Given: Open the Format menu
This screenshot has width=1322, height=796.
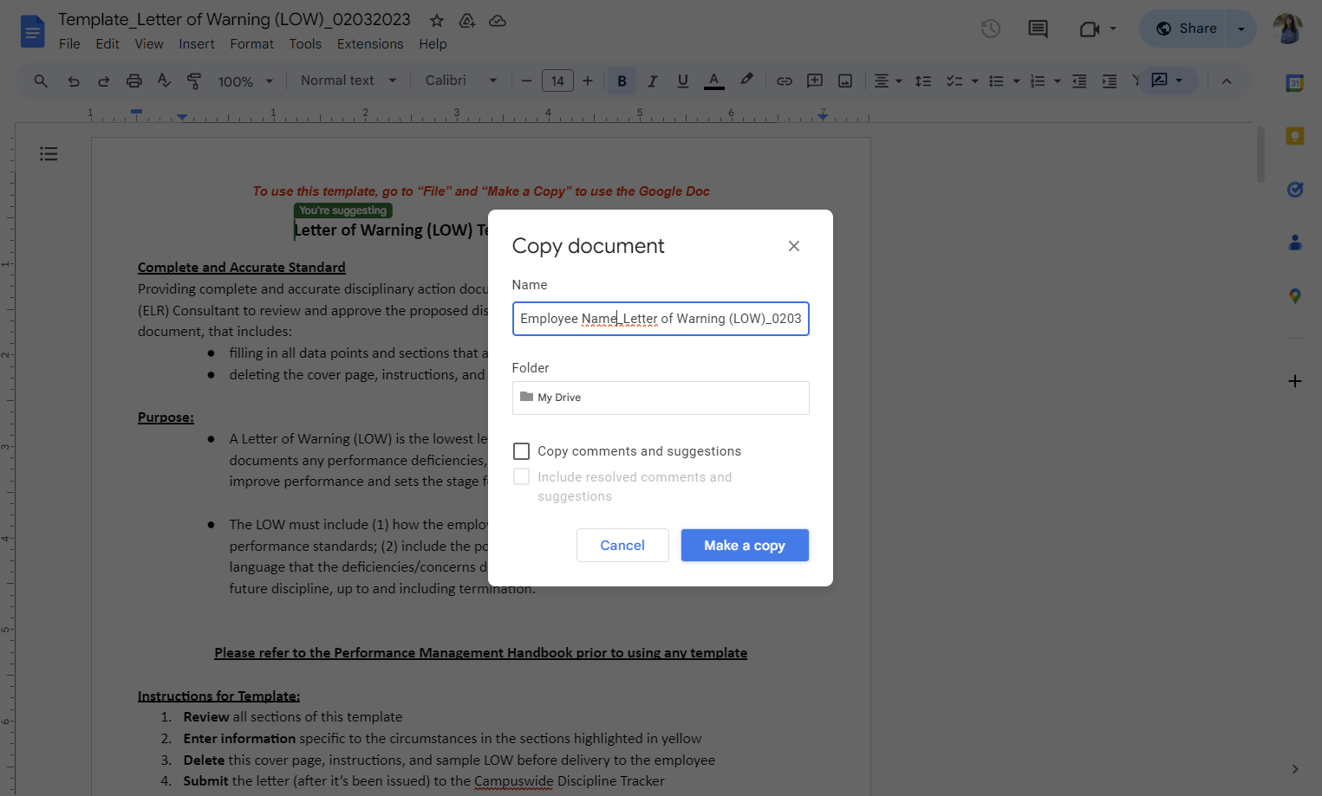Looking at the screenshot, I should pyautogui.click(x=251, y=44).
